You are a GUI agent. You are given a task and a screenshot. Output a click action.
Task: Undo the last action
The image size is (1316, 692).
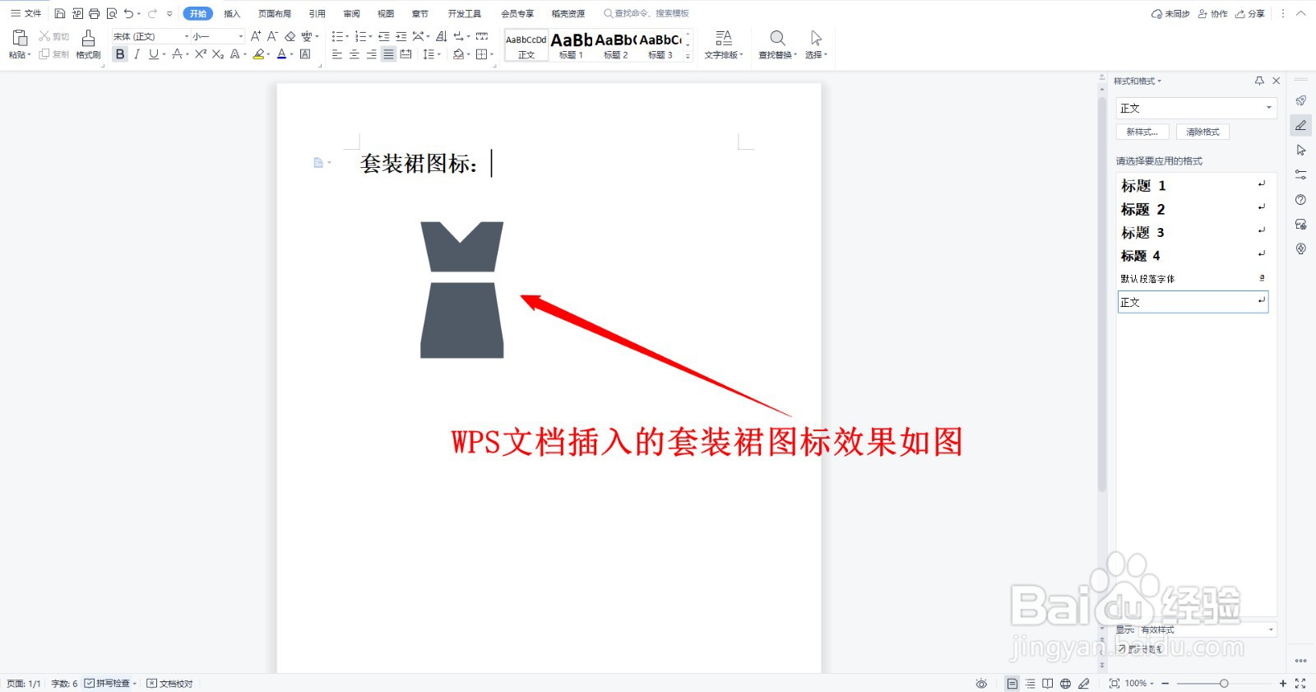coord(128,13)
